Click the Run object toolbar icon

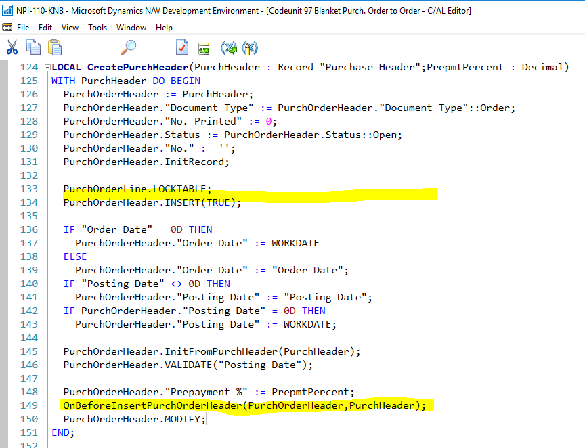click(204, 47)
